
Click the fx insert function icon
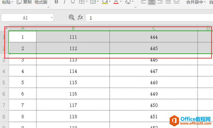(80, 17)
